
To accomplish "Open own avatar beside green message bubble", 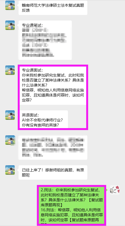I will coord(115,190).
